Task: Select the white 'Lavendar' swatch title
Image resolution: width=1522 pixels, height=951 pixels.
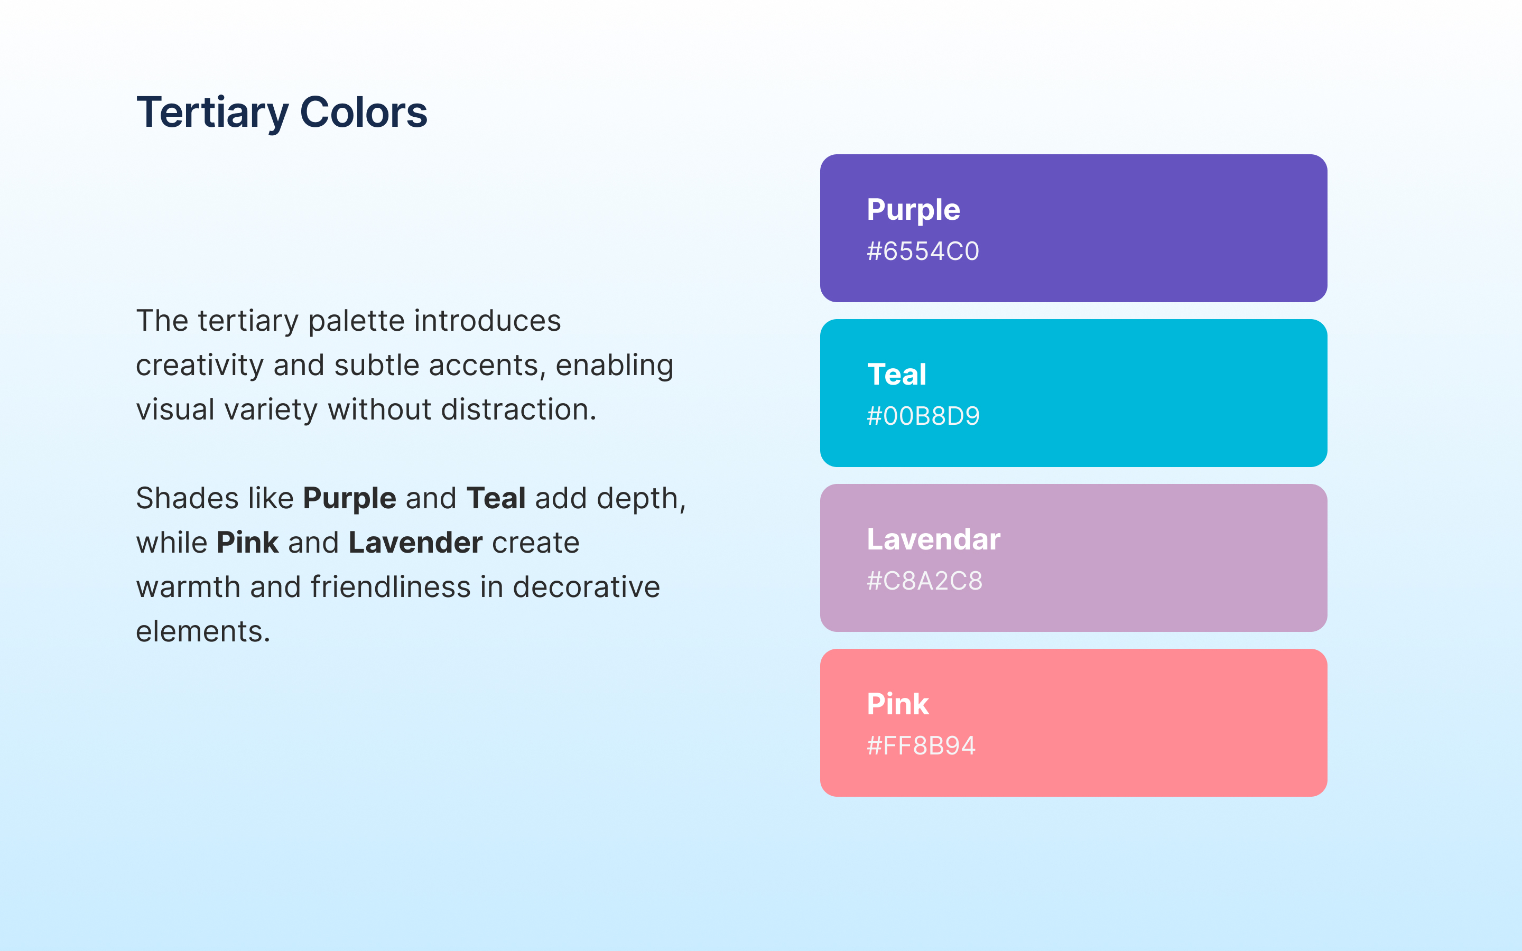Action: click(x=933, y=539)
